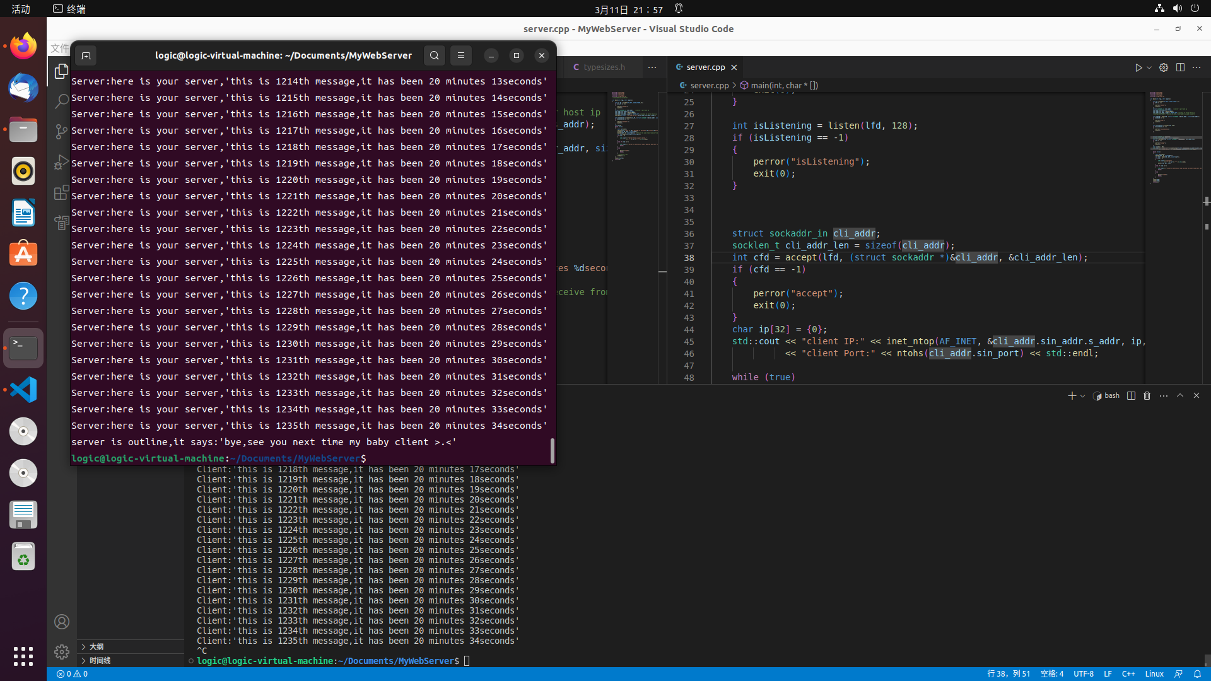Open terminal window hamburger menu
Screen dimensions: 1211x681
point(461,55)
